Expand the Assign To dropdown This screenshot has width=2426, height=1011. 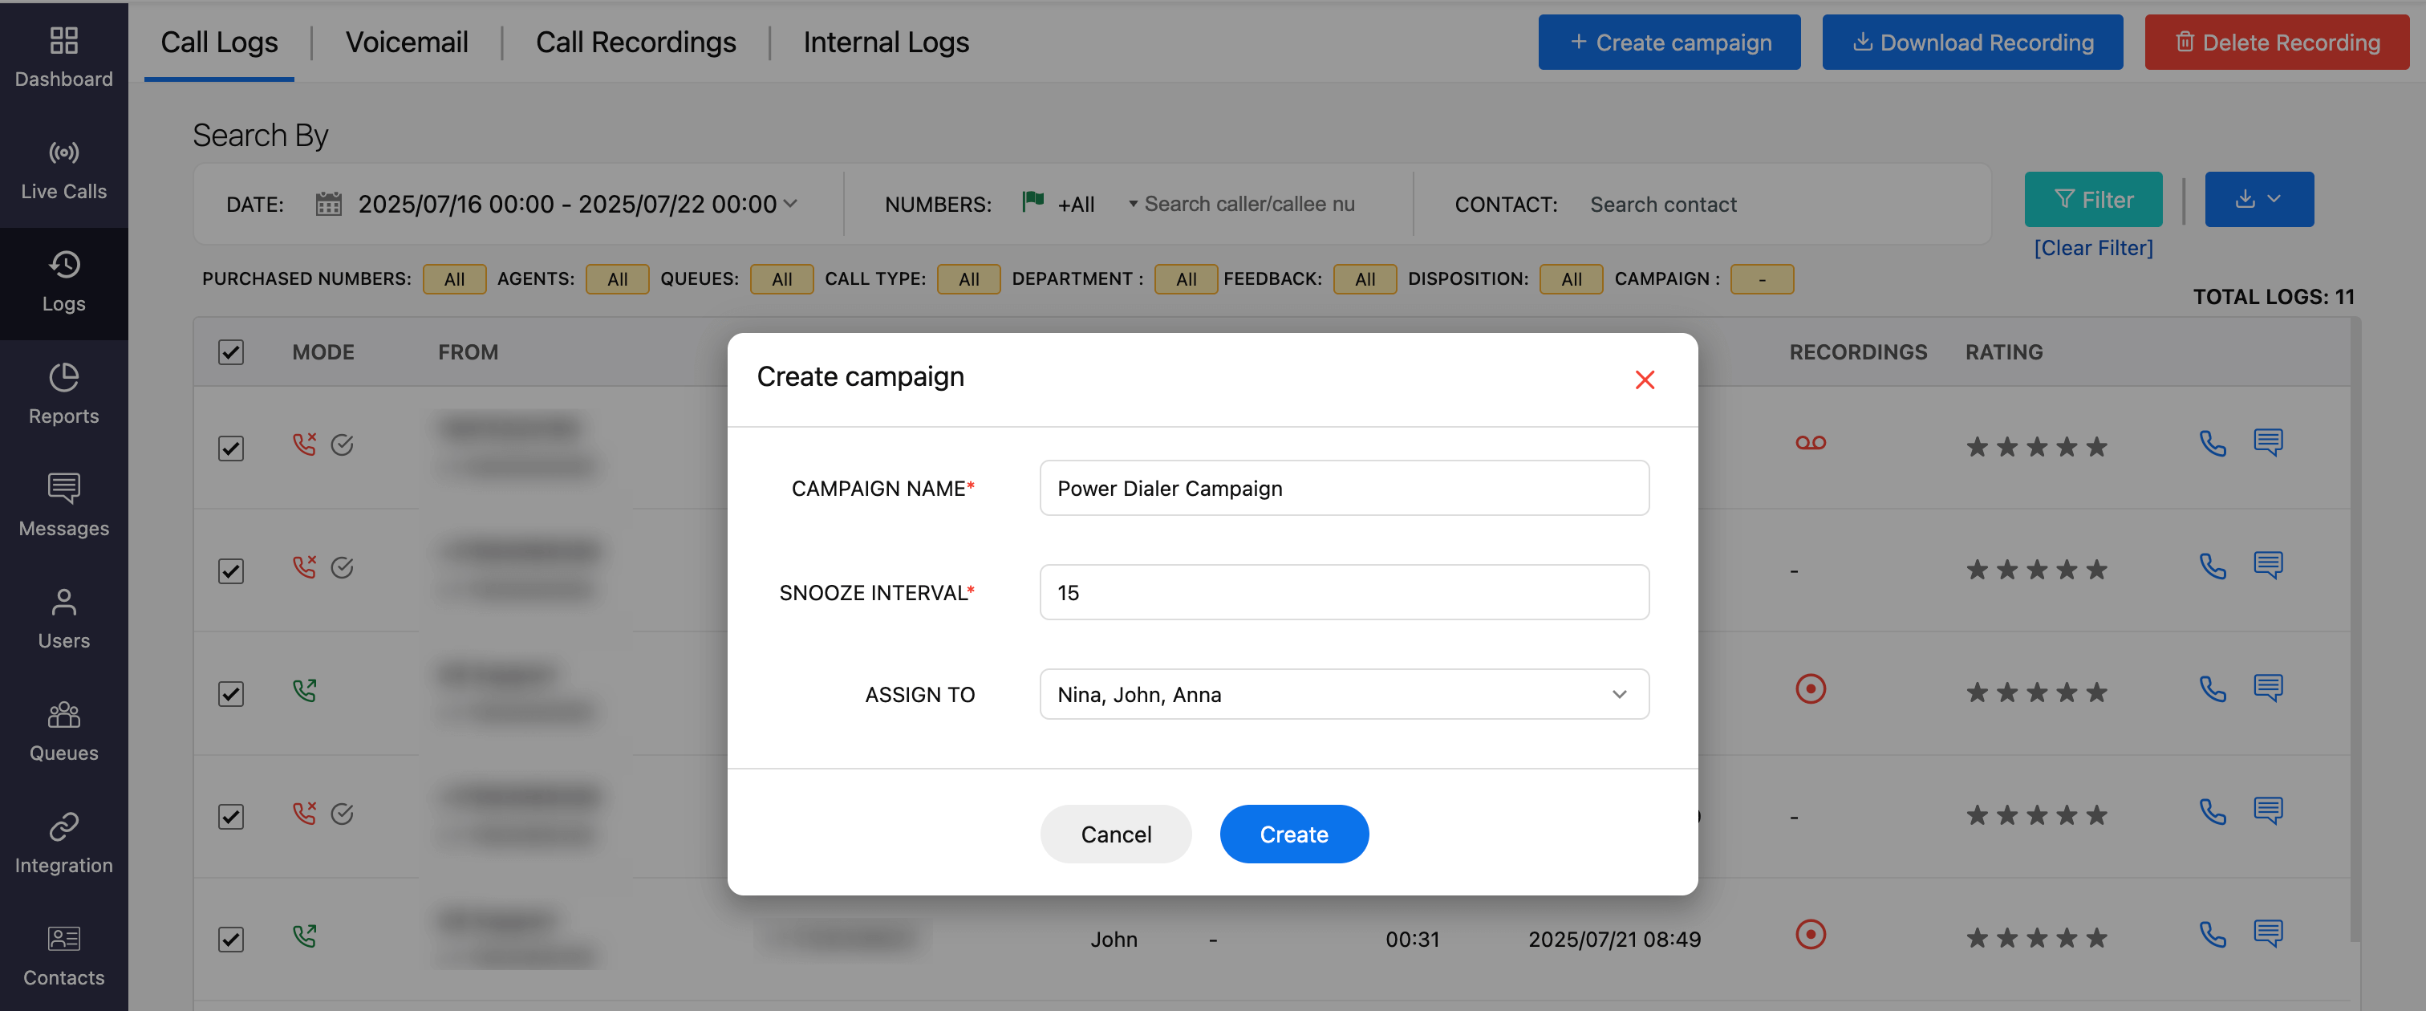coord(1343,694)
